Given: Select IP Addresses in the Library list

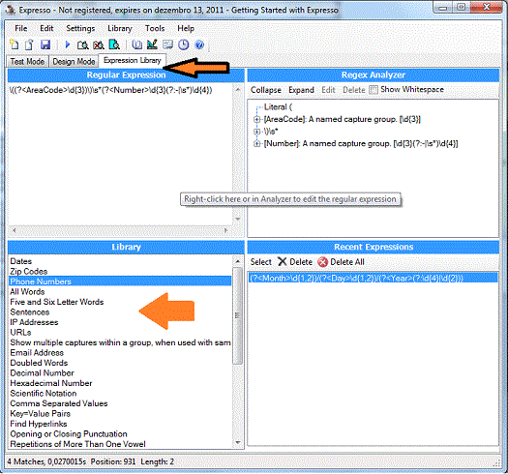Looking at the screenshot, I should click(34, 322).
